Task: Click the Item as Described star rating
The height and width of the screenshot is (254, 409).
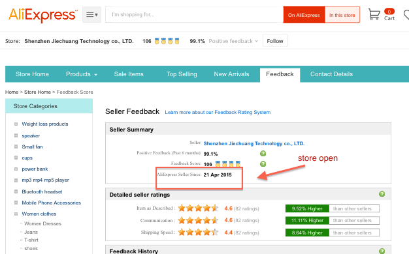Action: pyautogui.click(x=198, y=208)
